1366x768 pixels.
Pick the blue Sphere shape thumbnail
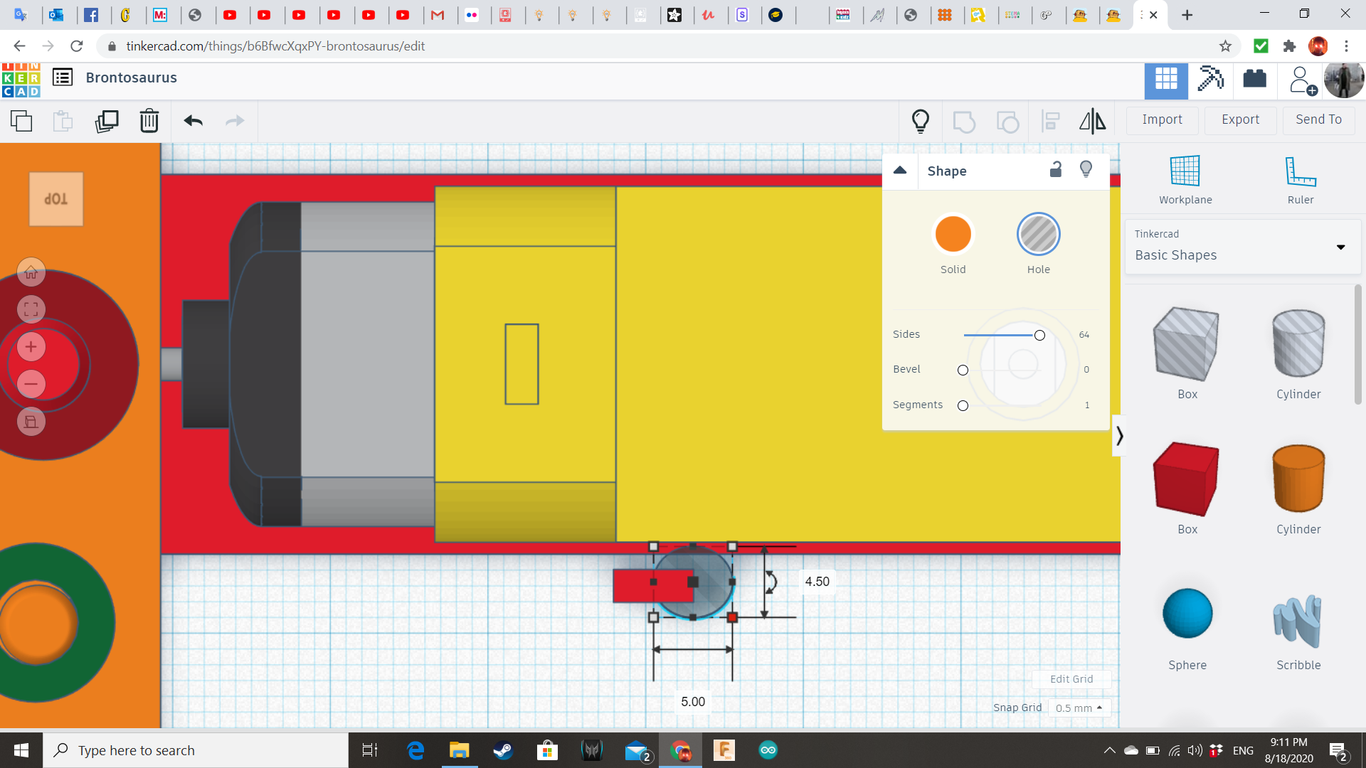pyautogui.click(x=1187, y=614)
